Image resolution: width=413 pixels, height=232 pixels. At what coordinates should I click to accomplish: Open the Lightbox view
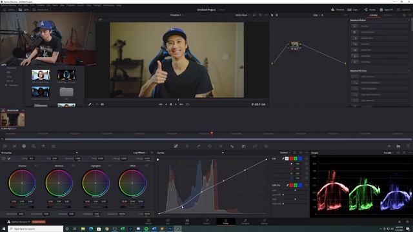point(404,10)
